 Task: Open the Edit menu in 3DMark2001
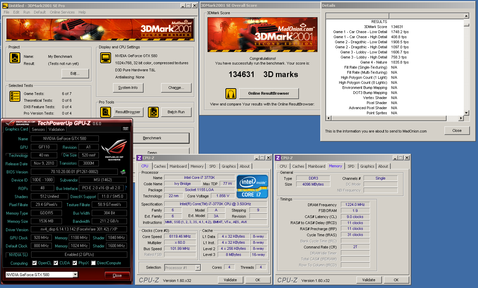[16, 12]
